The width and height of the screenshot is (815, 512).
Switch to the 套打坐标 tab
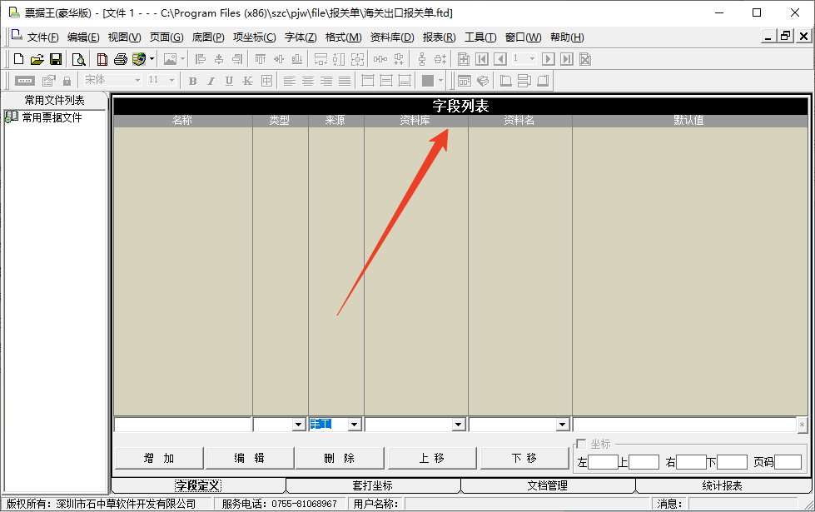373,485
